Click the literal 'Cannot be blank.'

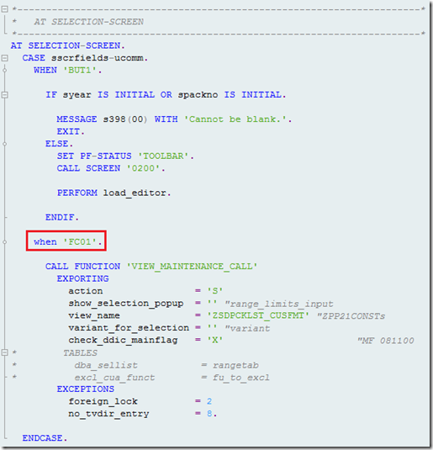(x=235, y=119)
